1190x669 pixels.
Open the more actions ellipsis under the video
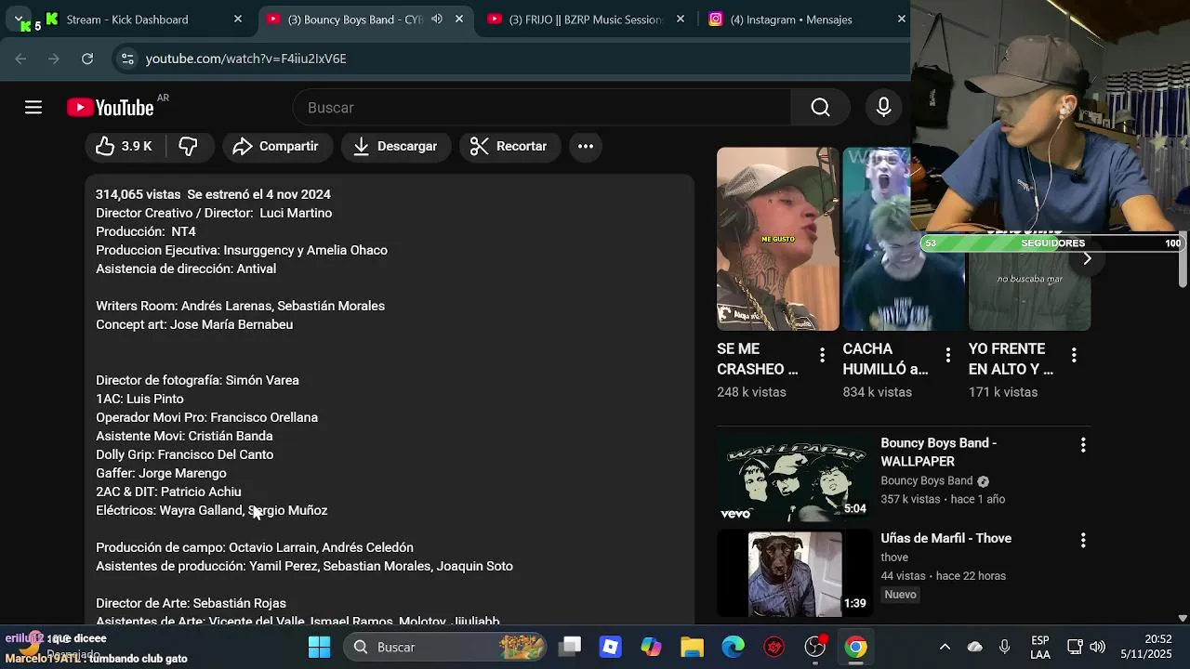click(x=586, y=146)
